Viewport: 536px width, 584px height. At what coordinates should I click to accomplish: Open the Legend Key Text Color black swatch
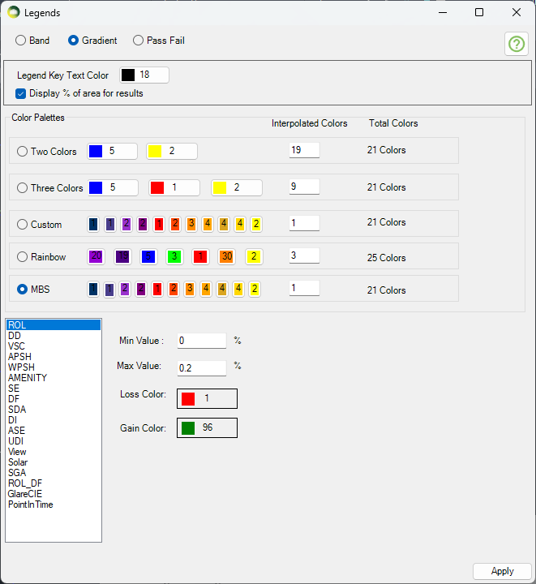[144, 75]
